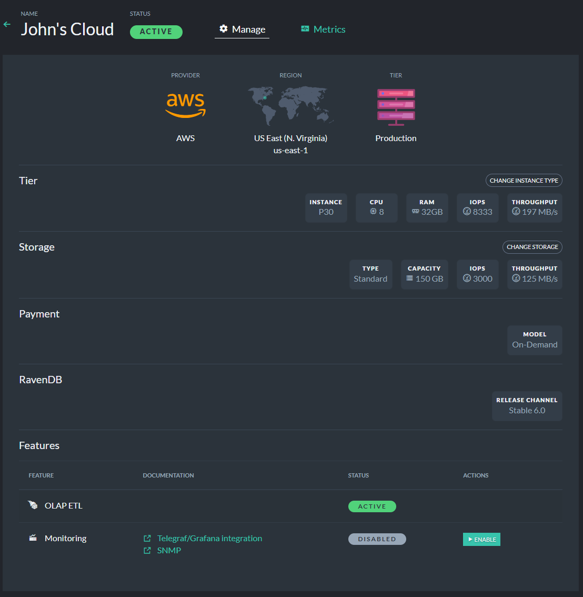
Task: Open Telegraf/Grafana integration documentation link
Action: (x=210, y=539)
